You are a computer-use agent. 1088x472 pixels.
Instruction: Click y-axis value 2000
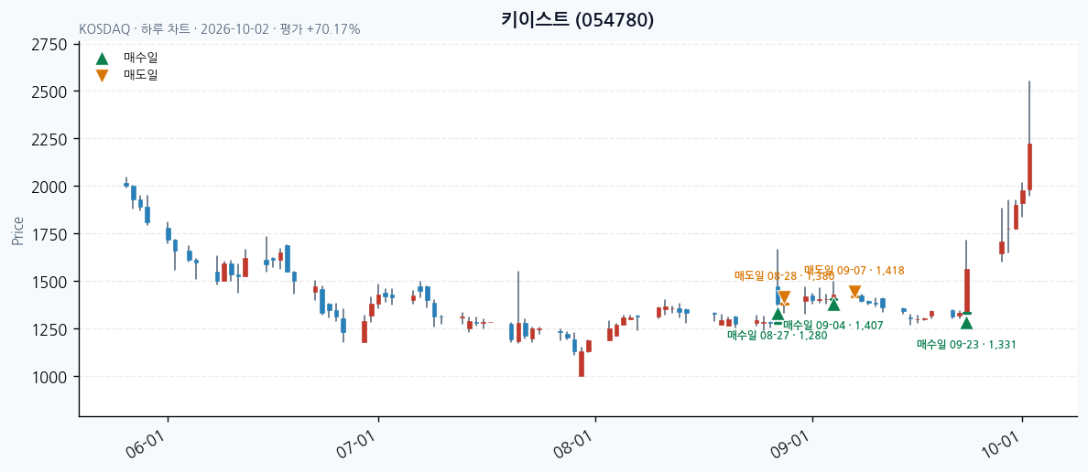(50, 188)
